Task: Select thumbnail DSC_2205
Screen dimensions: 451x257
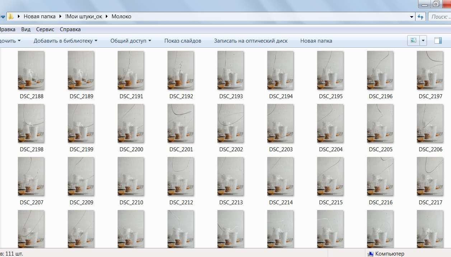Action: [x=380, y=123]
